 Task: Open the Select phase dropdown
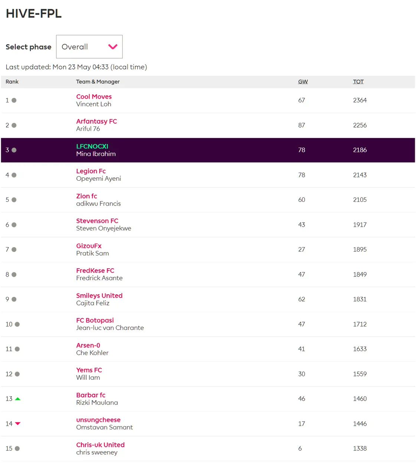[x=89, y=47]
